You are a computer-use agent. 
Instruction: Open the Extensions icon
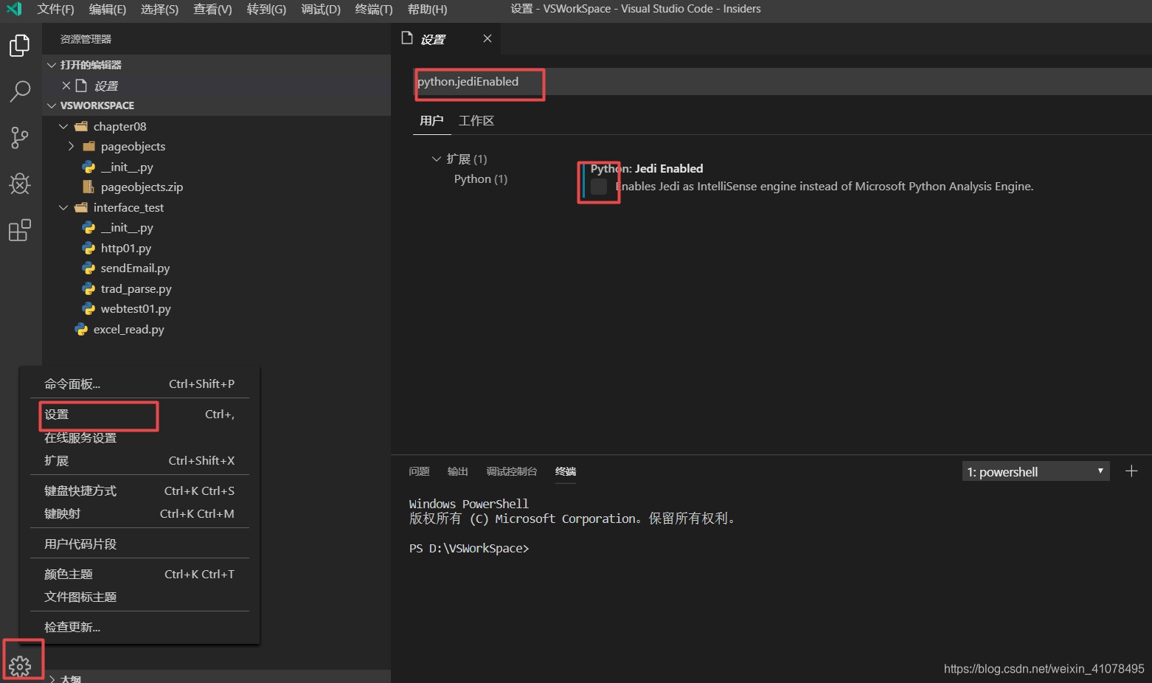(19, 230)
